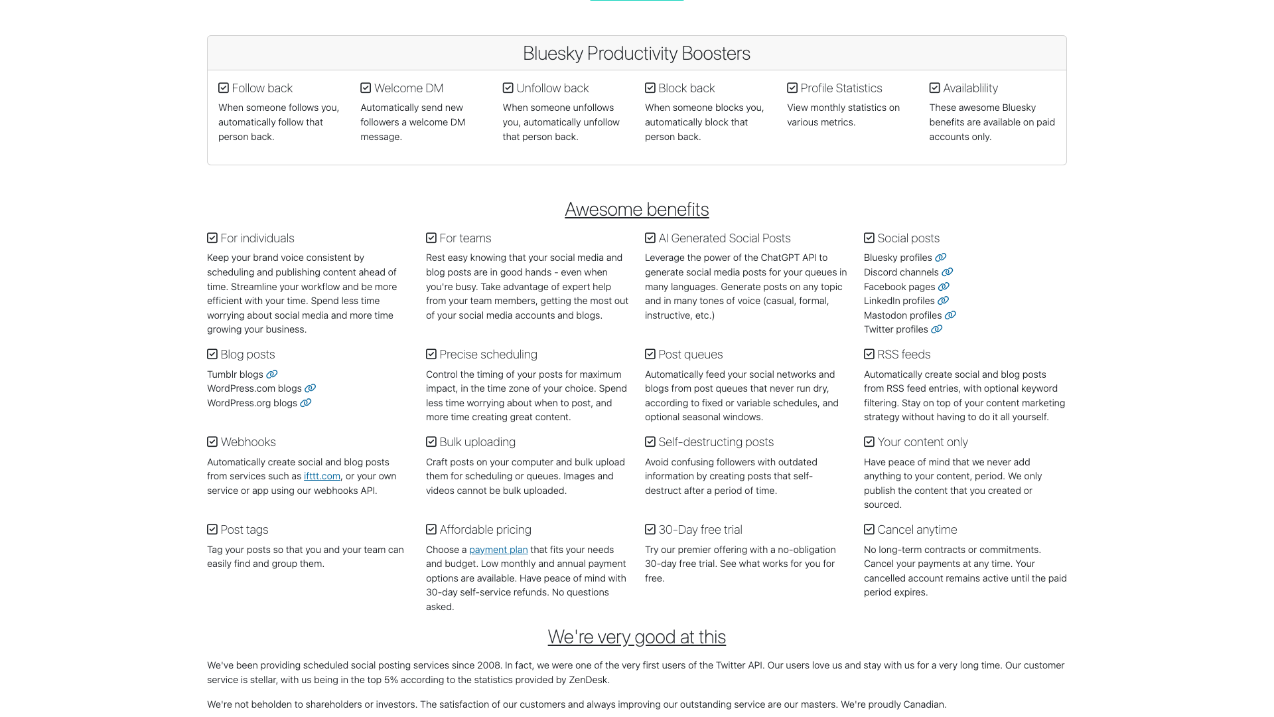This screenshot has height=717, width=1274.
Task: Open the Tumblr blogs link icon
Action: (x=272, y=374)
